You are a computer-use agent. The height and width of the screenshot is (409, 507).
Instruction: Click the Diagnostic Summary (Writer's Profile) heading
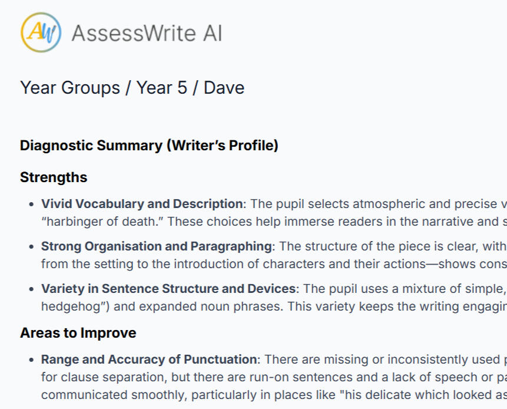[x=149, y=146]
